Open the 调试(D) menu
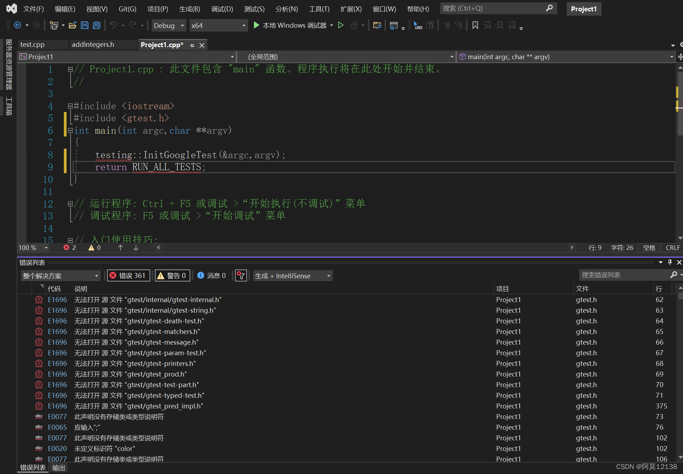The image size is (683, 474). click(x=222, y=9)
